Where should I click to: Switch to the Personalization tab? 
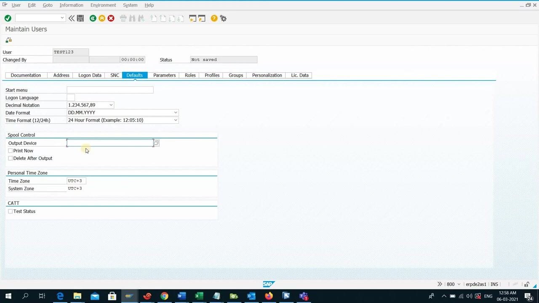coord(267,75)
